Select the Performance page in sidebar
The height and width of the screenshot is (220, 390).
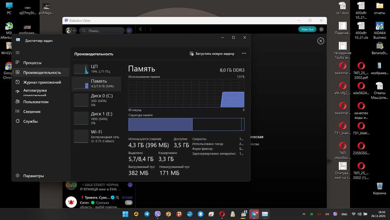point(41,72)
